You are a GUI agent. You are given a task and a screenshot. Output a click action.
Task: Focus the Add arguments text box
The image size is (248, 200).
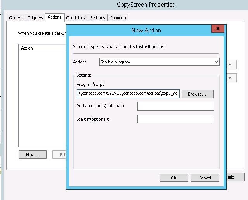coord(175,106)
